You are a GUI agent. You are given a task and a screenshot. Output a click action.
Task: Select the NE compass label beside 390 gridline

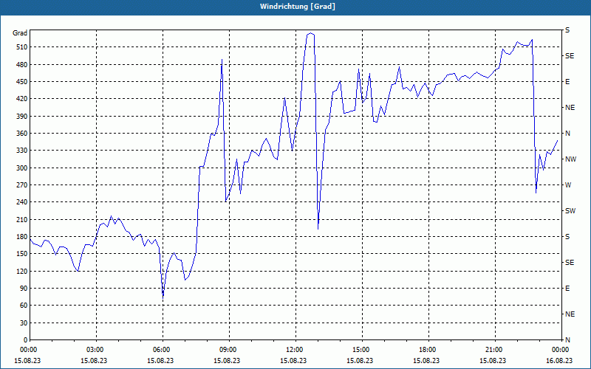coord(570,108)
